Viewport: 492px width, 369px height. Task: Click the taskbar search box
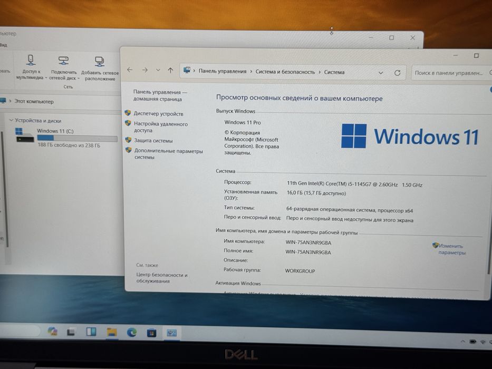pos(20,331)
